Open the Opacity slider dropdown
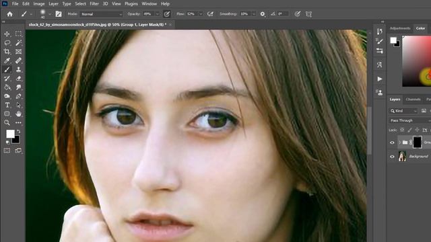 158,14
